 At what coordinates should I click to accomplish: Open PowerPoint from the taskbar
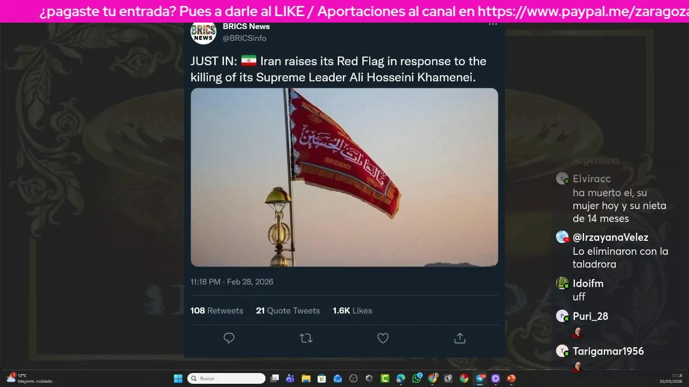point(511,378)
